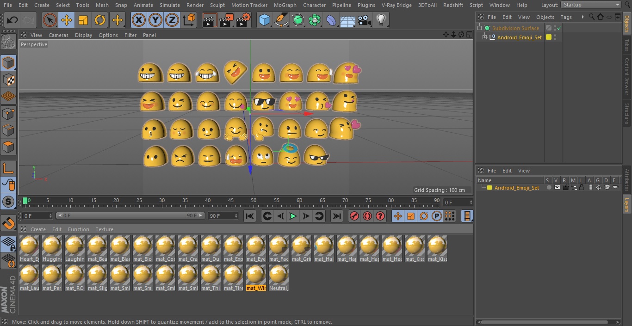Click the Make Editable icon
This screenshot has width=632, height=326.
pyautogui.click(x=8, y=43)
